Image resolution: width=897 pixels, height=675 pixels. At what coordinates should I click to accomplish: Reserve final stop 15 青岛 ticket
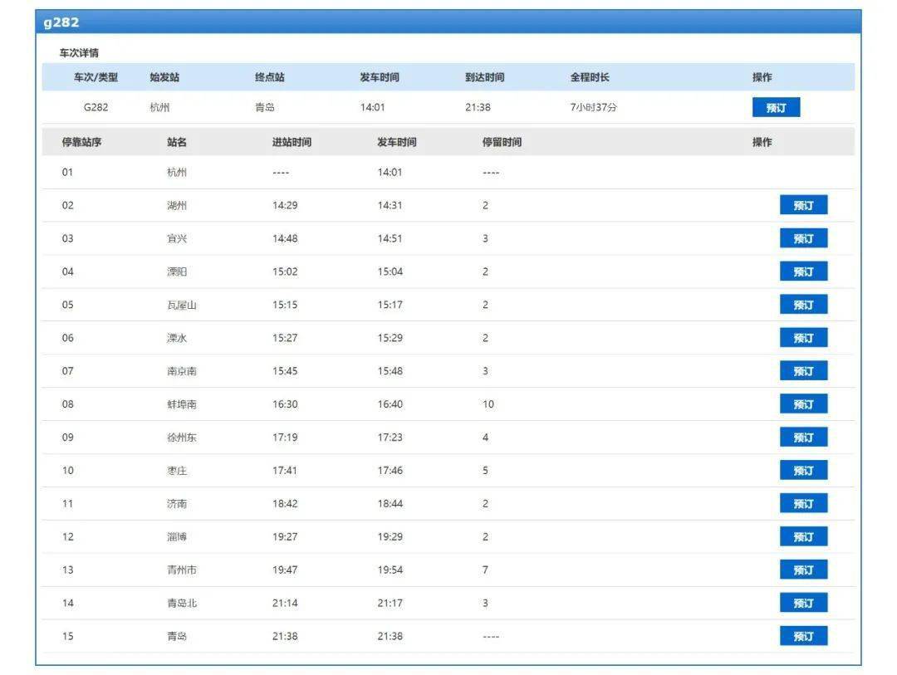pyautogui.click(x=803, y=637)
